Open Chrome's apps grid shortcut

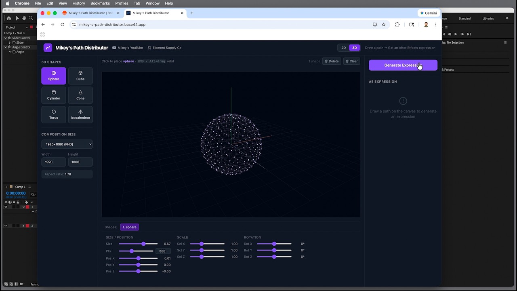coord(42,34)
